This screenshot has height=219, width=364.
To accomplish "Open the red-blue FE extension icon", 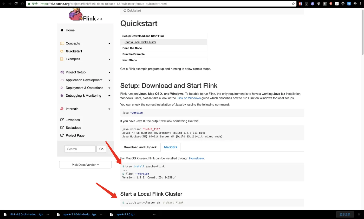I will [301, 4].
